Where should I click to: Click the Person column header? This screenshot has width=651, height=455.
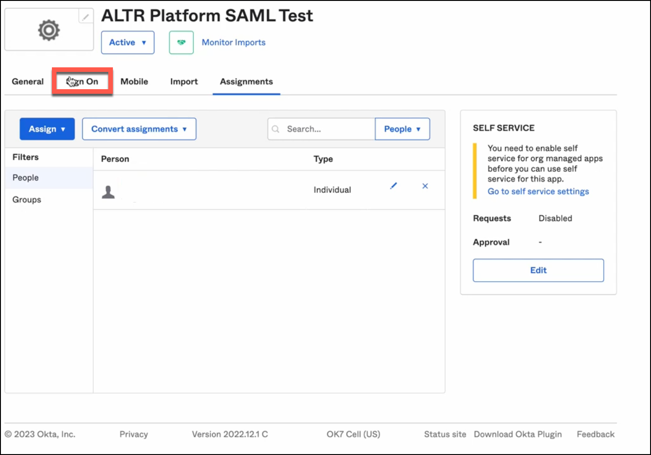[x=115, y=159]
